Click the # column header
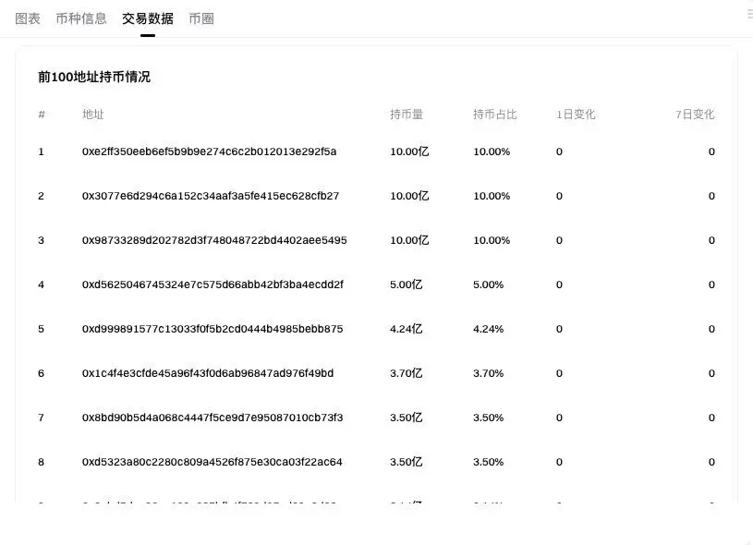 pyautogui.click(x=42, y=115)
